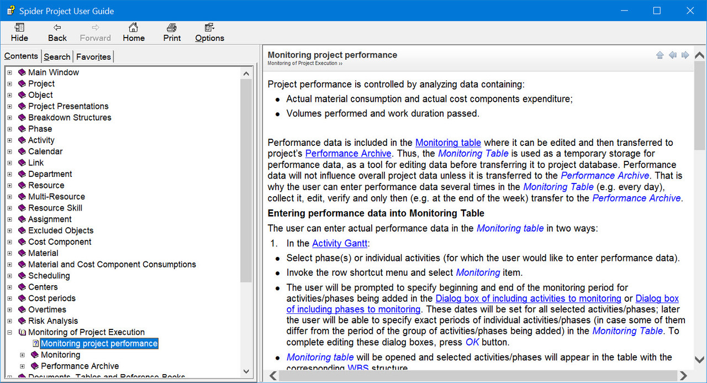Click the topic page icon for Monitoring project performance

click(35, 344)
